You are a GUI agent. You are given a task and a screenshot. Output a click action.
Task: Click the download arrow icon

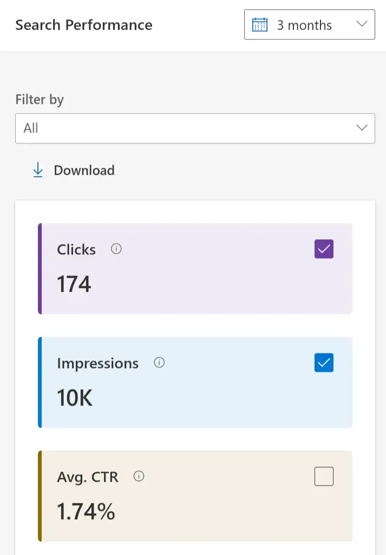[37, 169]
